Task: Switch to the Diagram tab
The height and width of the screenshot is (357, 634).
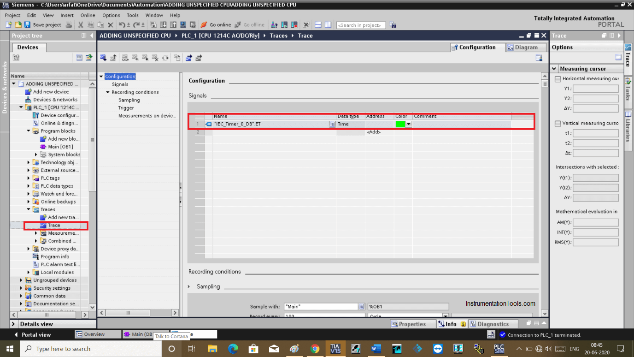Action: (x=526, y=47)
